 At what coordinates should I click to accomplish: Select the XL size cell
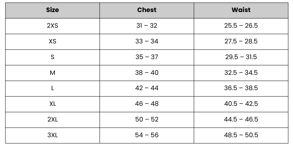[x=52, y=104]
